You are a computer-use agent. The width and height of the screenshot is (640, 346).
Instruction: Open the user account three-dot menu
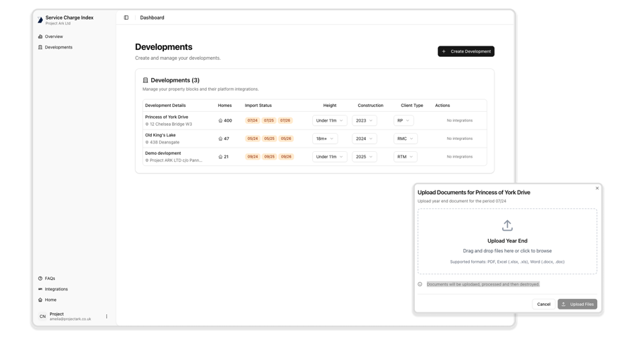point(107,316)
